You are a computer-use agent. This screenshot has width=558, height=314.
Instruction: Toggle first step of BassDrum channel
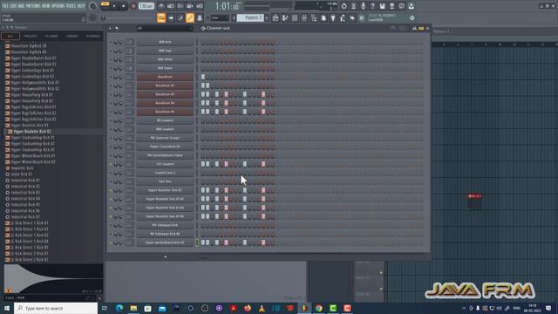click(203, 77)
